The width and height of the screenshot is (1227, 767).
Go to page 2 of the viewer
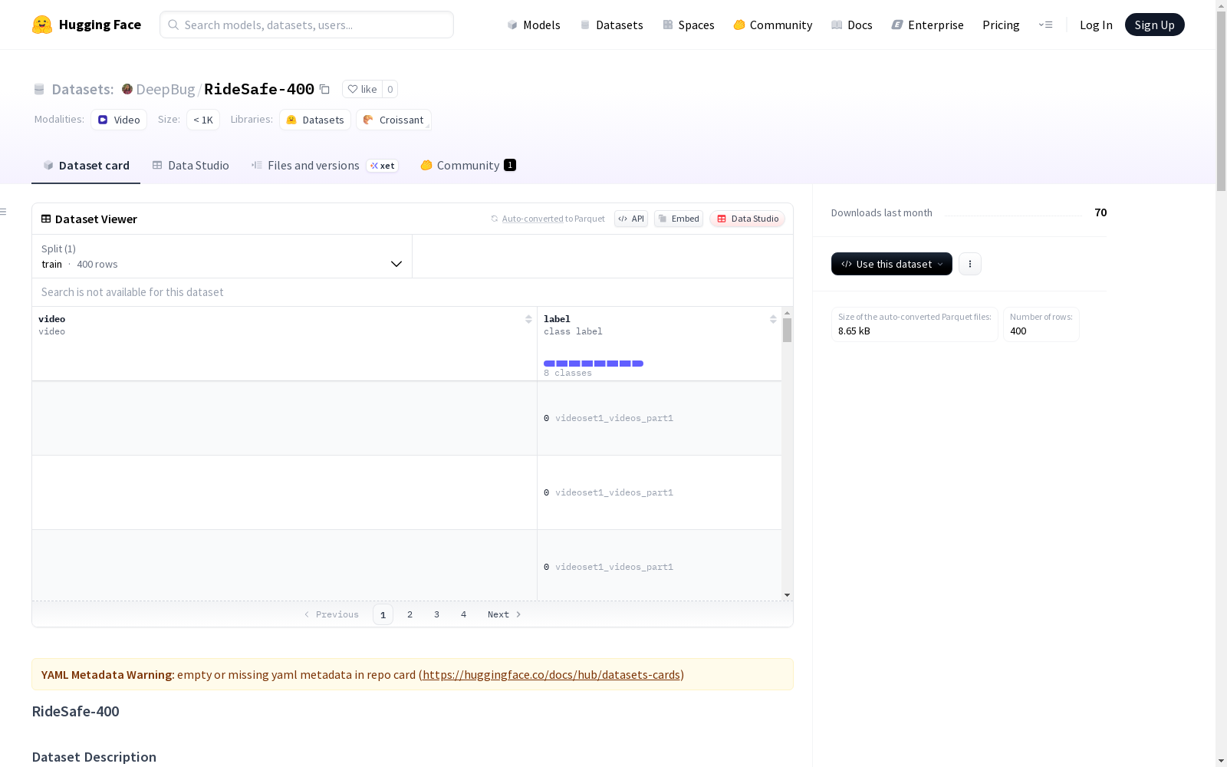[x=410, y=614]
